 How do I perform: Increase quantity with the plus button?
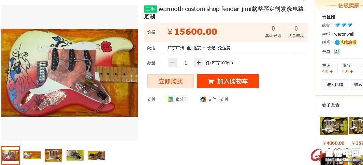point(199,63)
